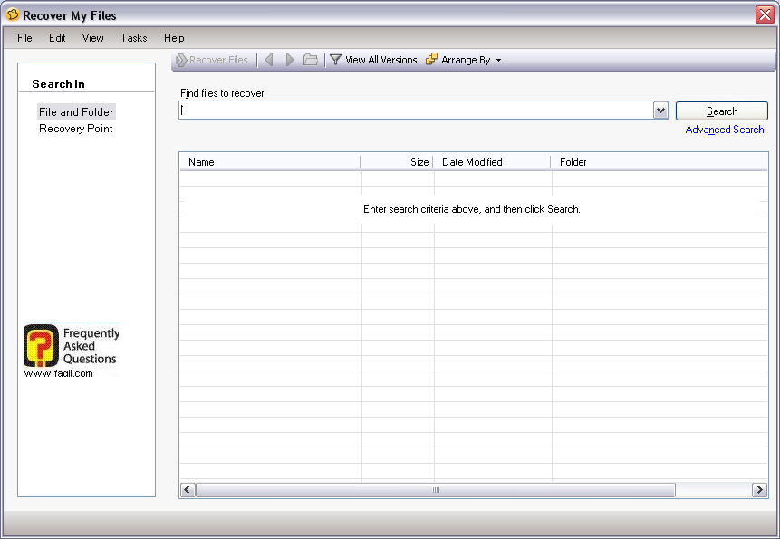Click in the Find files to recover field

[415, 111]
